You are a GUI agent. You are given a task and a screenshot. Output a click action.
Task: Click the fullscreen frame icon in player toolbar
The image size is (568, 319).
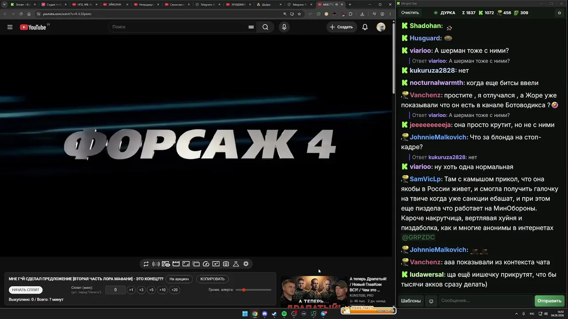186,264
